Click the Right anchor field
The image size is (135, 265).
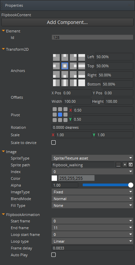click(x=115, y=75)
